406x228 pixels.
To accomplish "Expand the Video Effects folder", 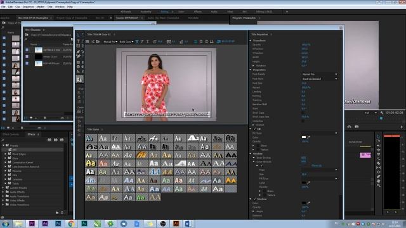I will 3,201.
